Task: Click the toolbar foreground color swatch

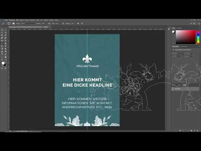Action: tap(3, 63)
